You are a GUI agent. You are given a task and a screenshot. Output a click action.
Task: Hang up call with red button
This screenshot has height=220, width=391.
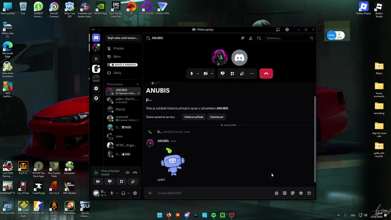[266, 74]
